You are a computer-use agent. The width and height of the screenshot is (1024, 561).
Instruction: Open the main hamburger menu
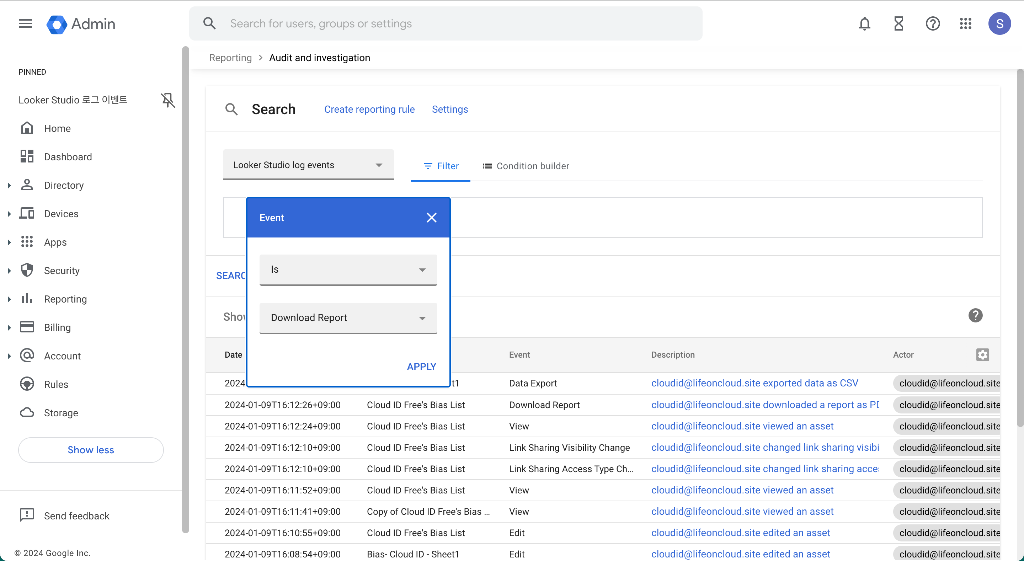click(26, 24)
